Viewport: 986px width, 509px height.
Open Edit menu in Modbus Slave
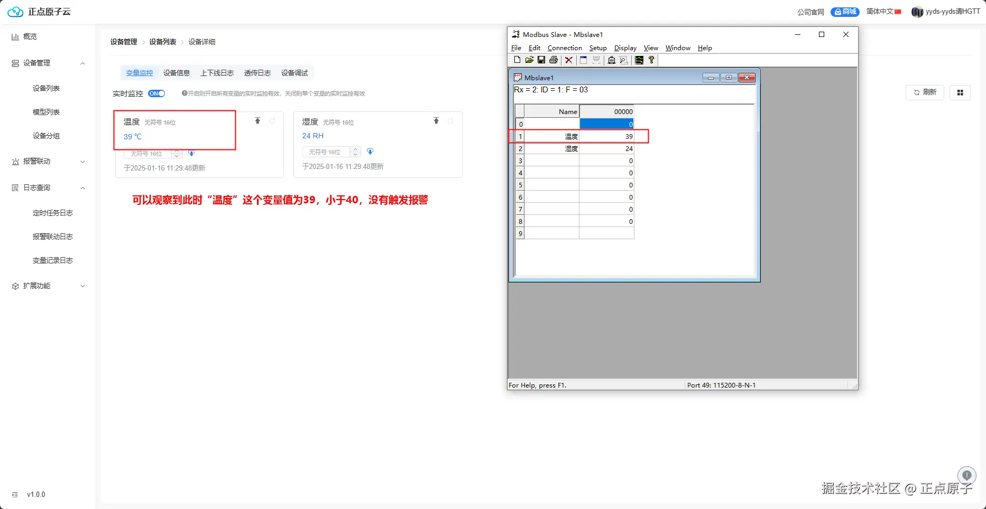[535, 48]
